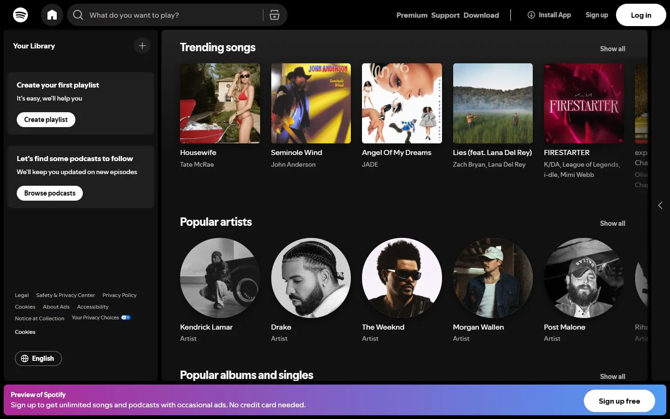Click the search magnifier icon
This screenshot has height=419, width=670.
(78, 15)
